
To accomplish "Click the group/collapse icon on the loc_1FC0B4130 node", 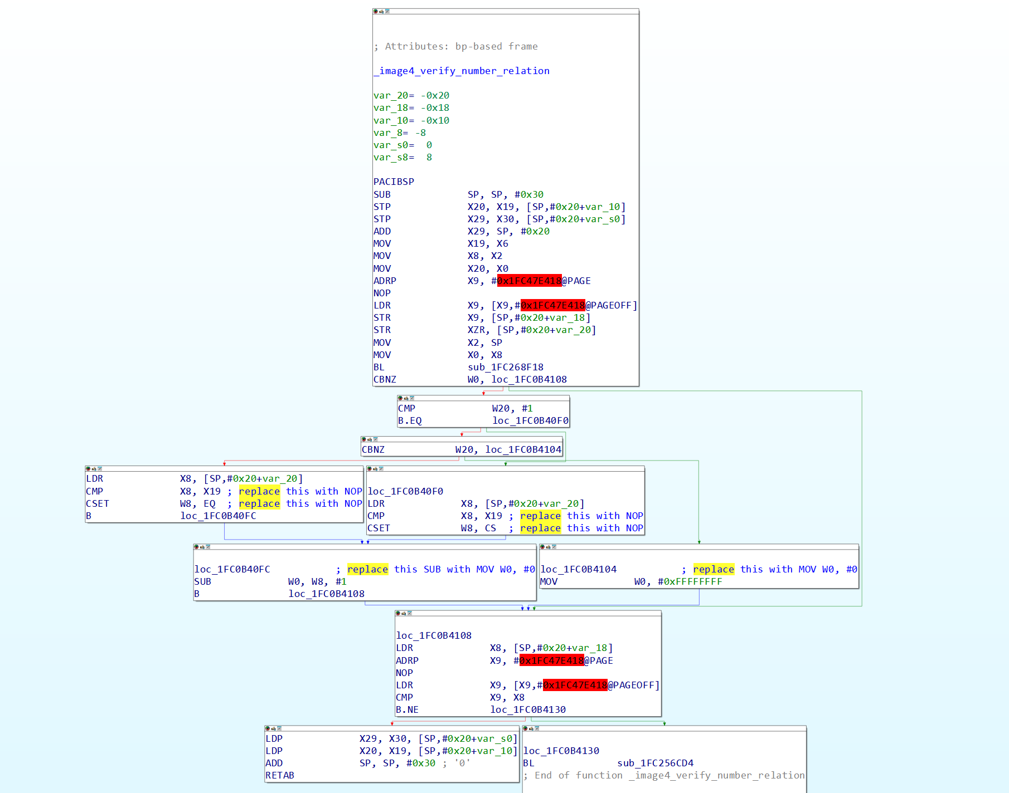I will [537, 728].
